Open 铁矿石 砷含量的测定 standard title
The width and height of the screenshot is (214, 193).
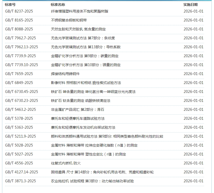[x=93, y=92]
